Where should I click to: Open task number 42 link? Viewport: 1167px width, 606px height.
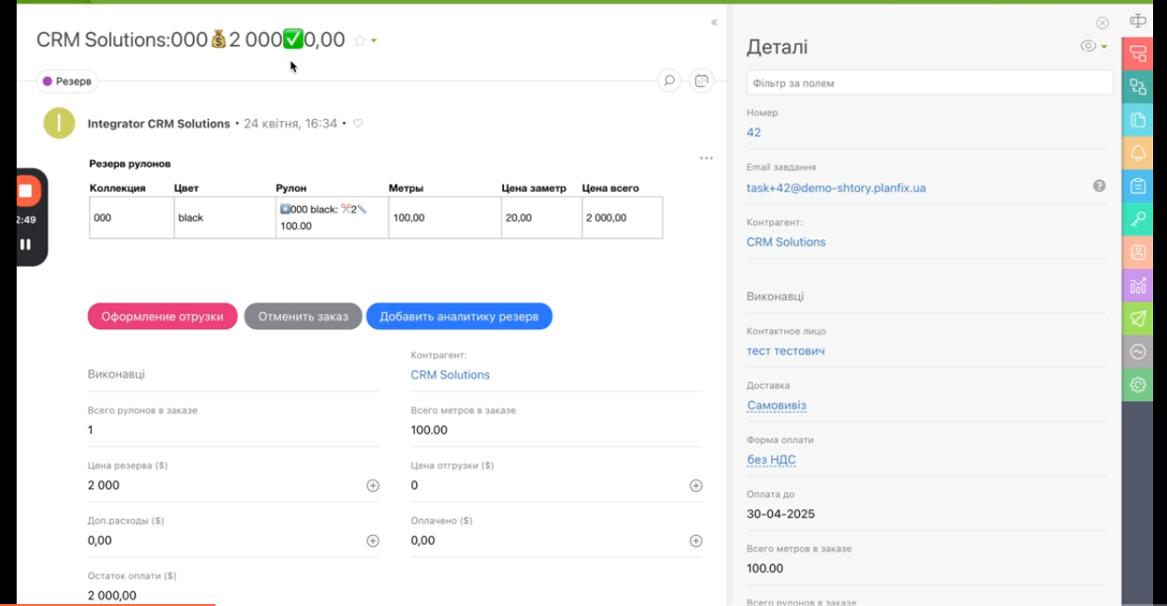[x=754, y=132]
